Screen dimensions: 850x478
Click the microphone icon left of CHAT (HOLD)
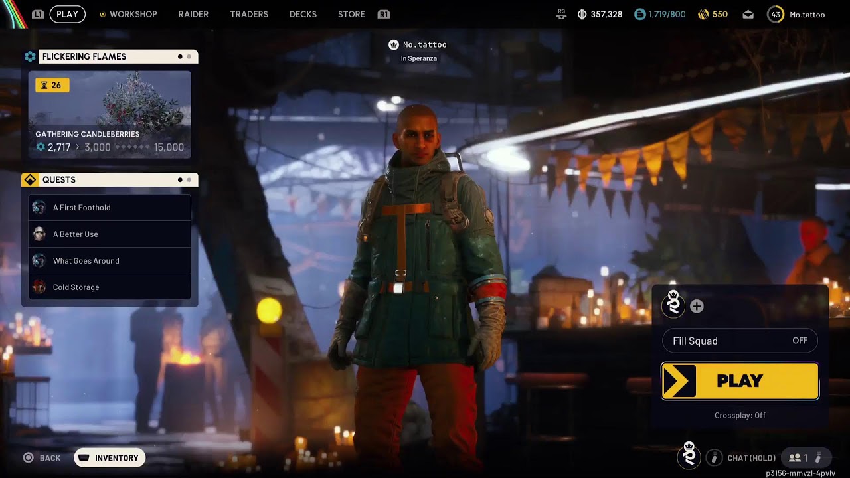click(714, 457)
